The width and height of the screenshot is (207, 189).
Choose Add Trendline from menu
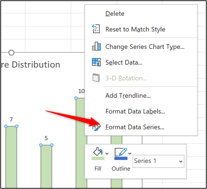tap(128, 95)
